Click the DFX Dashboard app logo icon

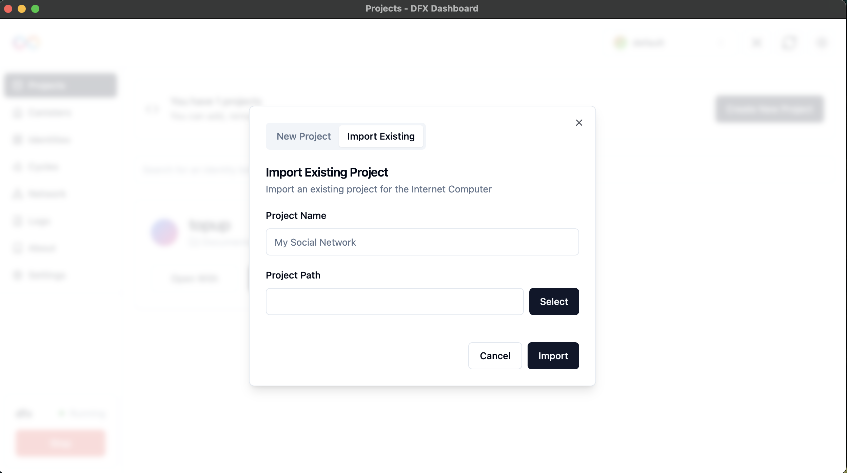coord(26,42)
